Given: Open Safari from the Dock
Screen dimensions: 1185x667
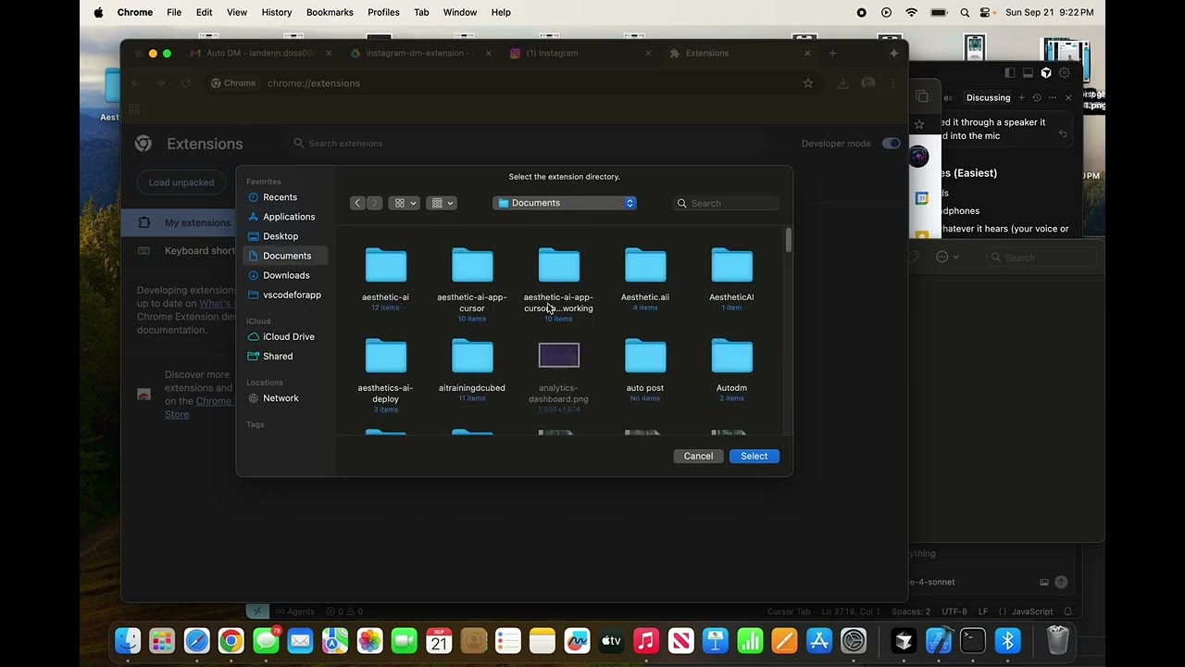Looking at the screenshot, I should click(x=197, y=640).
